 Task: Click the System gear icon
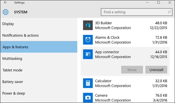[x=5, y=12]
